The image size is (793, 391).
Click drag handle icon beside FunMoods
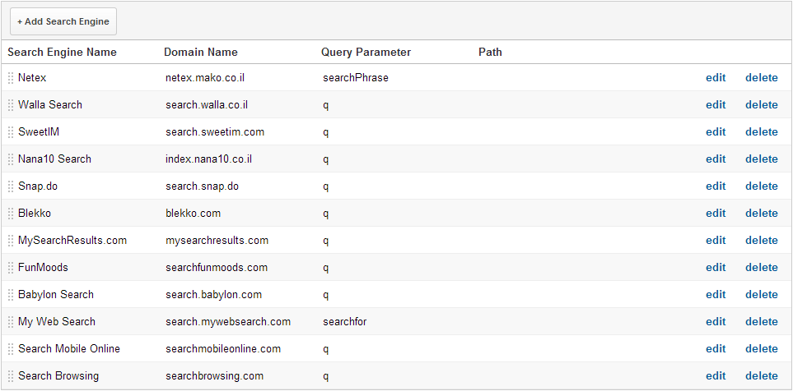coord(11,268)
